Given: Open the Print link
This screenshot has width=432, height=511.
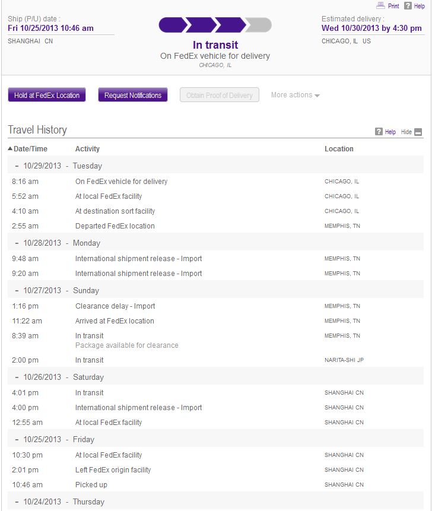Looking at the screenshot, I should pos(393,6).
